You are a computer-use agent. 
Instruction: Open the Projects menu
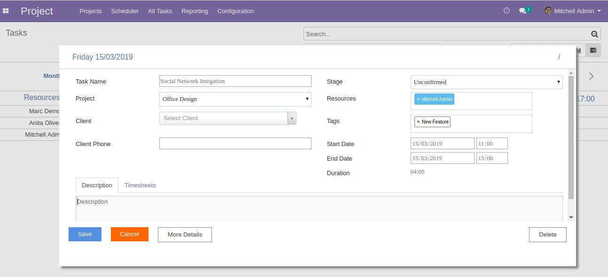pos(91,11)
